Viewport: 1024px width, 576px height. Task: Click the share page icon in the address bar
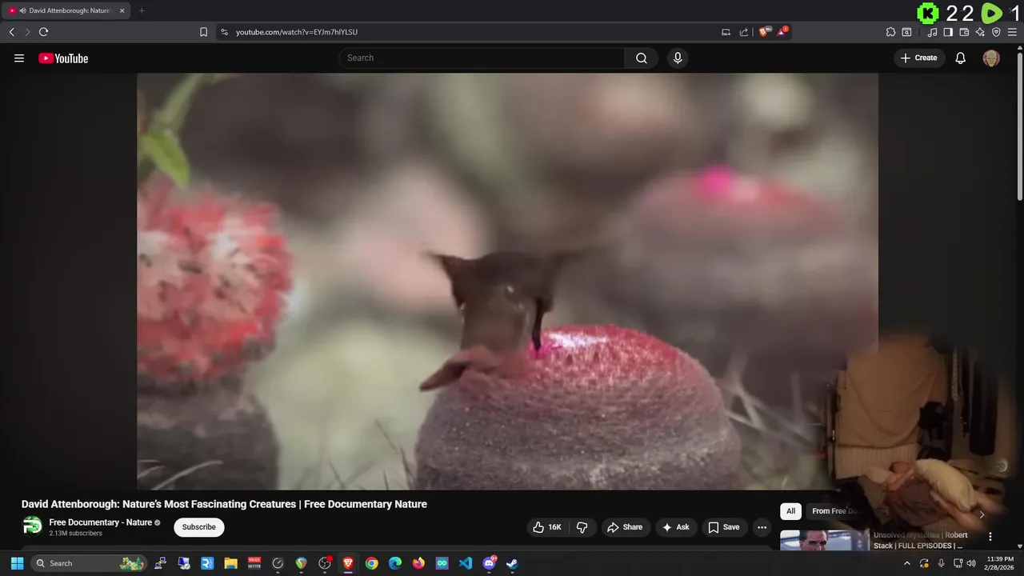[744, 32]
